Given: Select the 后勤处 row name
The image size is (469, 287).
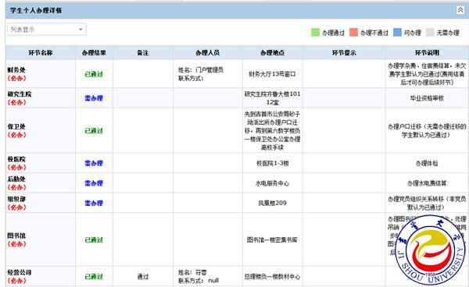Looking at the screenshot, I should point(16,179).
